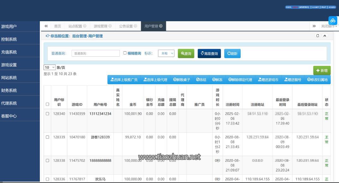Open 控制系统 in the sidebar
Image resolution: width=339 pixels, height=183 pixels.
(20, 39)
